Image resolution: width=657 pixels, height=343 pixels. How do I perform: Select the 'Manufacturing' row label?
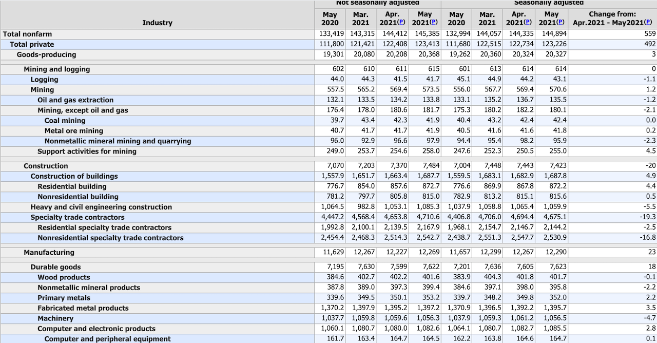pyautogui.click(x=49, y=252)
